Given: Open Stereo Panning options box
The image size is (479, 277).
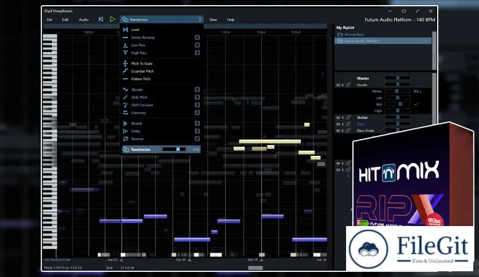Looking at the screenshot, I should pyautogui.click(x=197, y=38).
